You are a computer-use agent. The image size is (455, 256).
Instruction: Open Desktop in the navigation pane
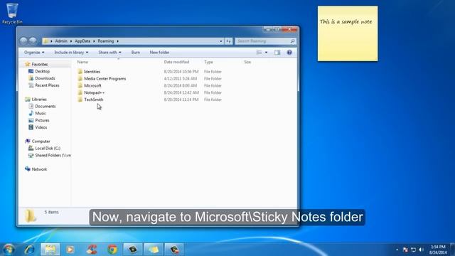[x=42, y=71]
